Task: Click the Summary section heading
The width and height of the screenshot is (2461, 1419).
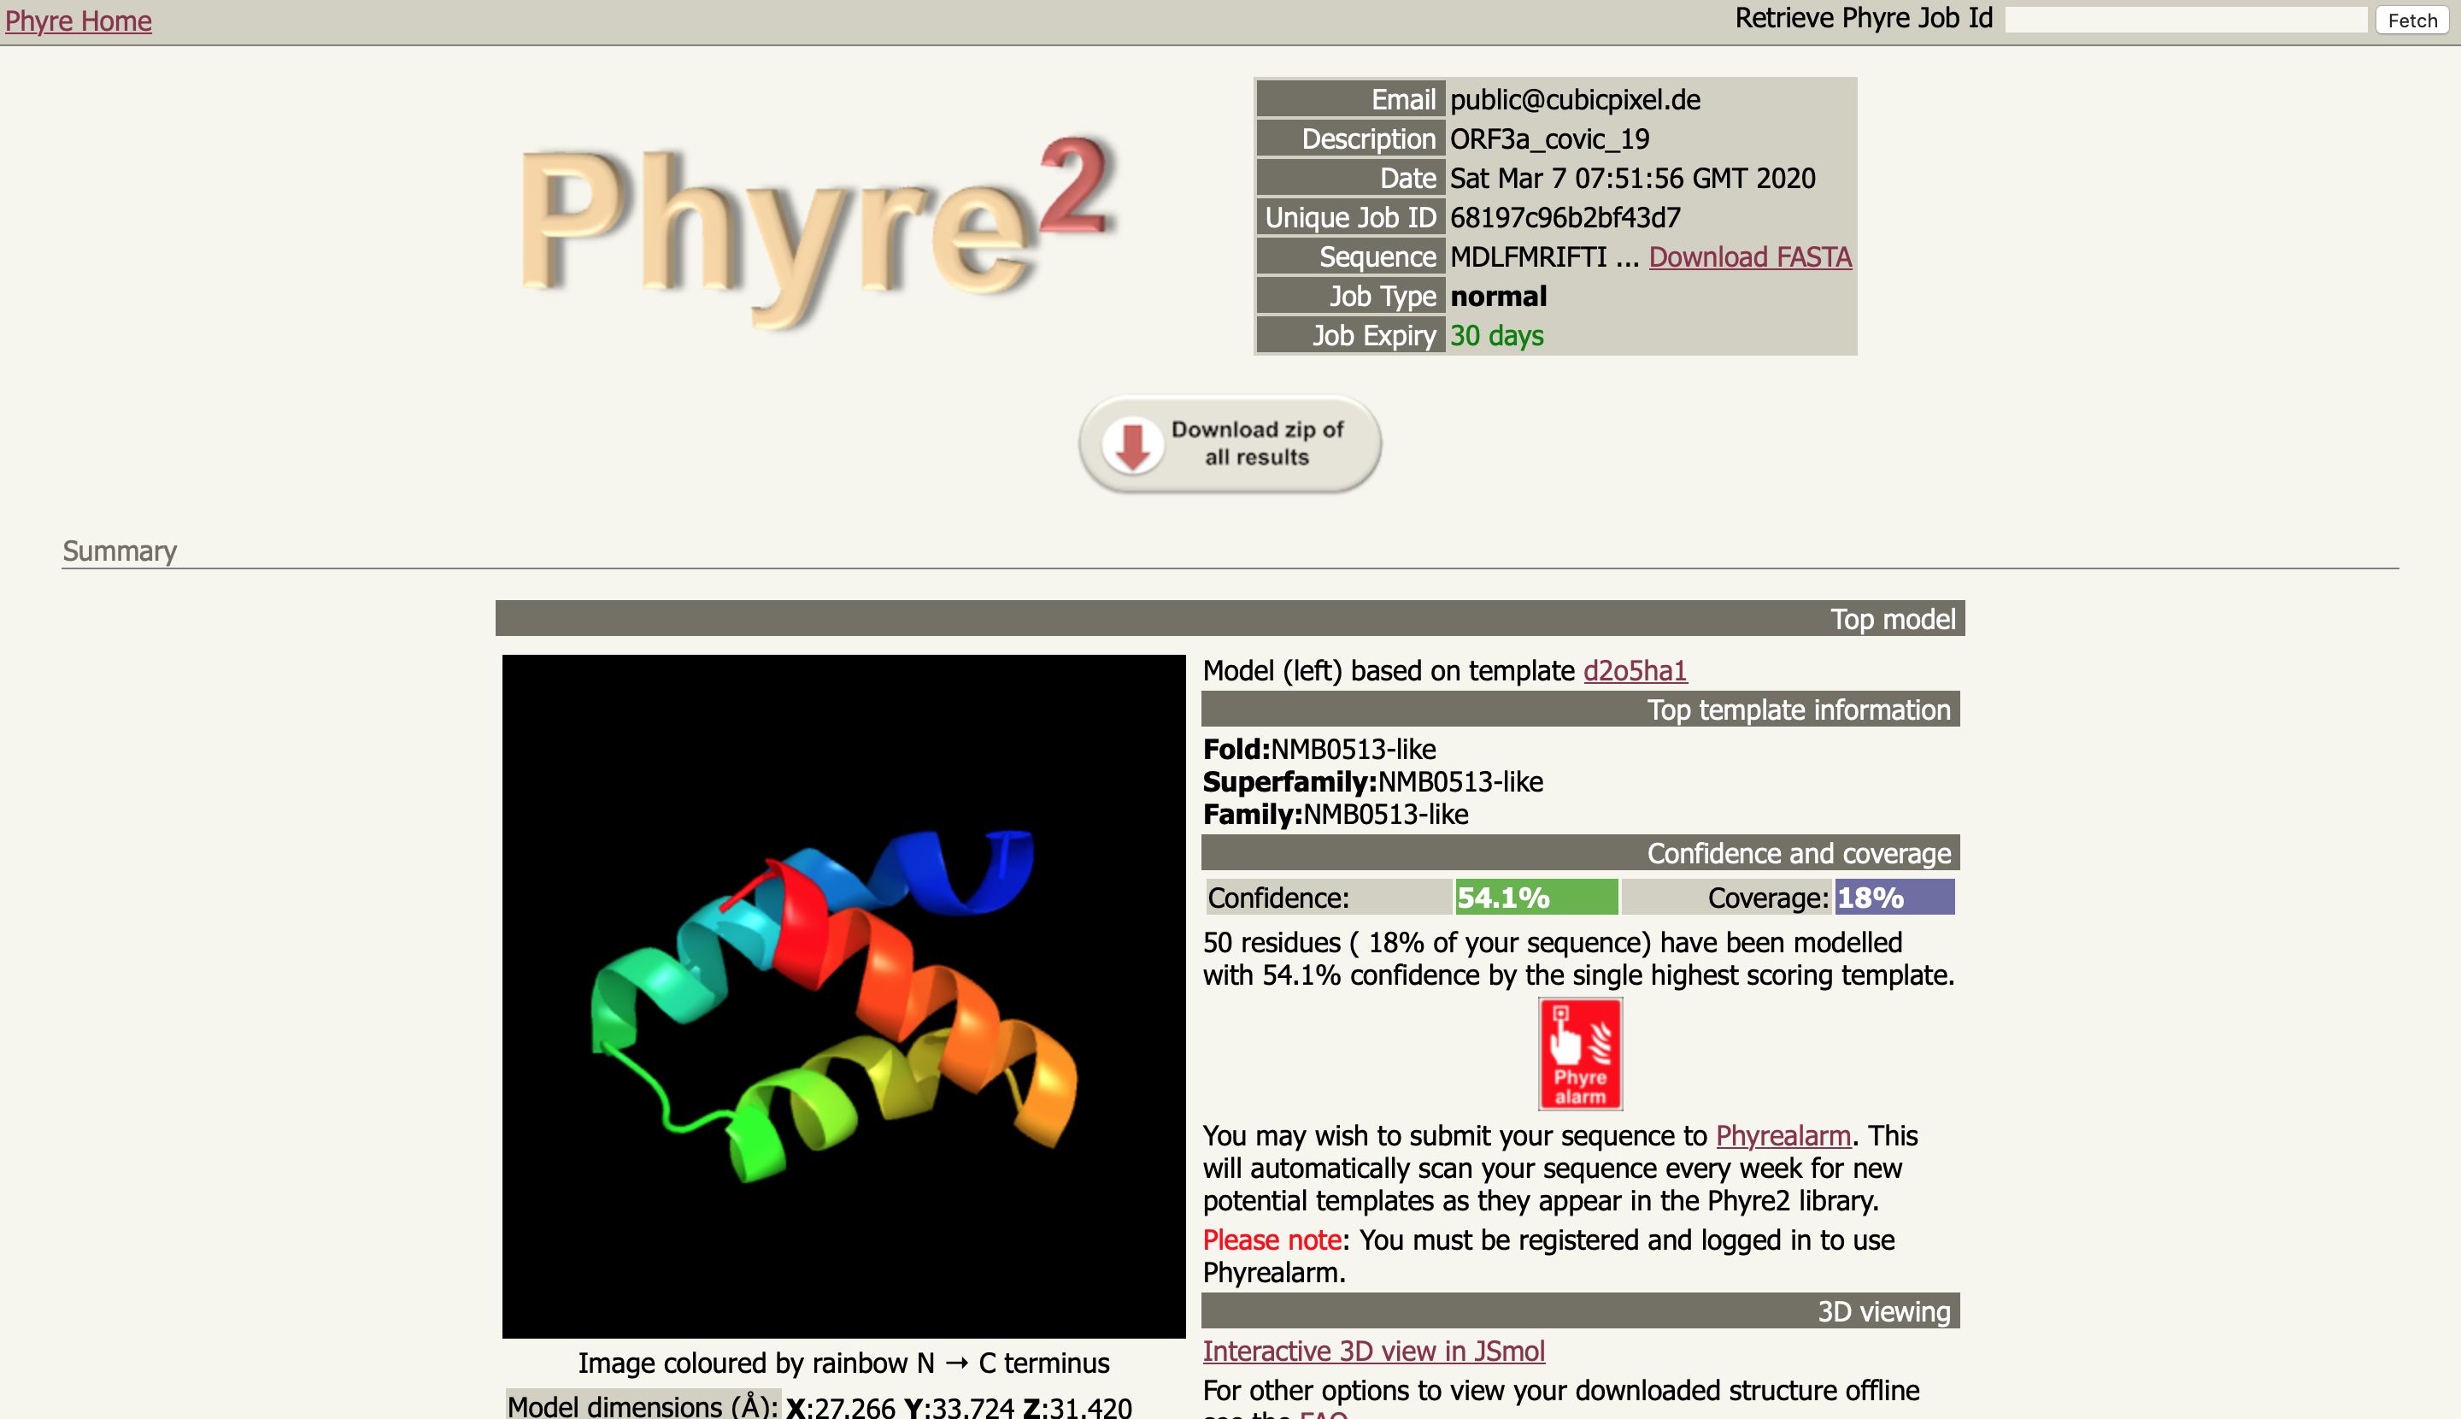Action: 120,551
